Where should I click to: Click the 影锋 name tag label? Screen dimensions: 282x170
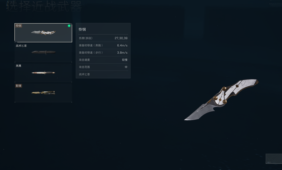tap(19, 86)
